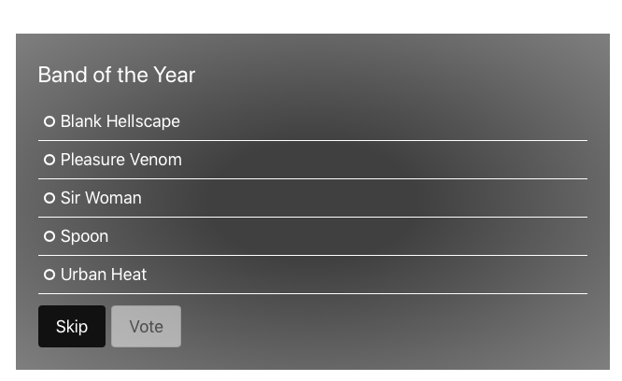Click the Blank Hellscape label text
The width and height of the screenshot is (622, 381).
point(120,121)
